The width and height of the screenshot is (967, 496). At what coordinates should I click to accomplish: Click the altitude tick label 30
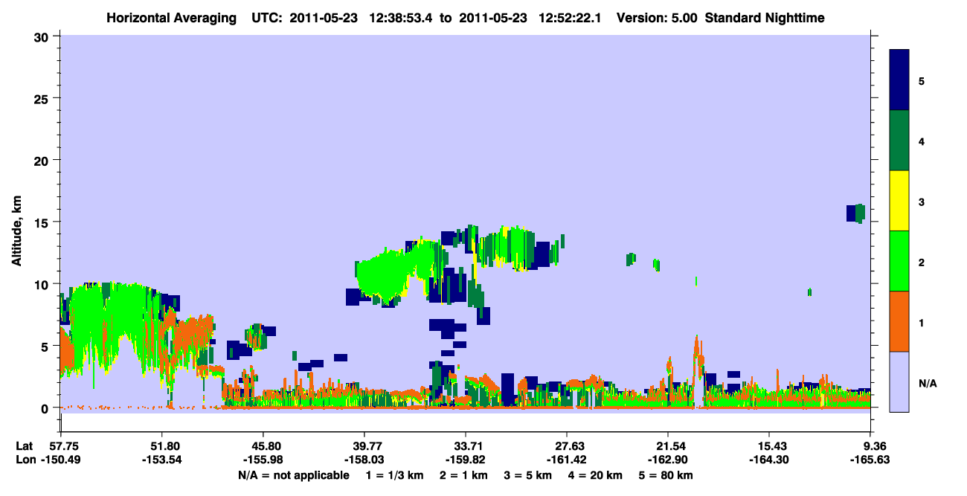42,36
